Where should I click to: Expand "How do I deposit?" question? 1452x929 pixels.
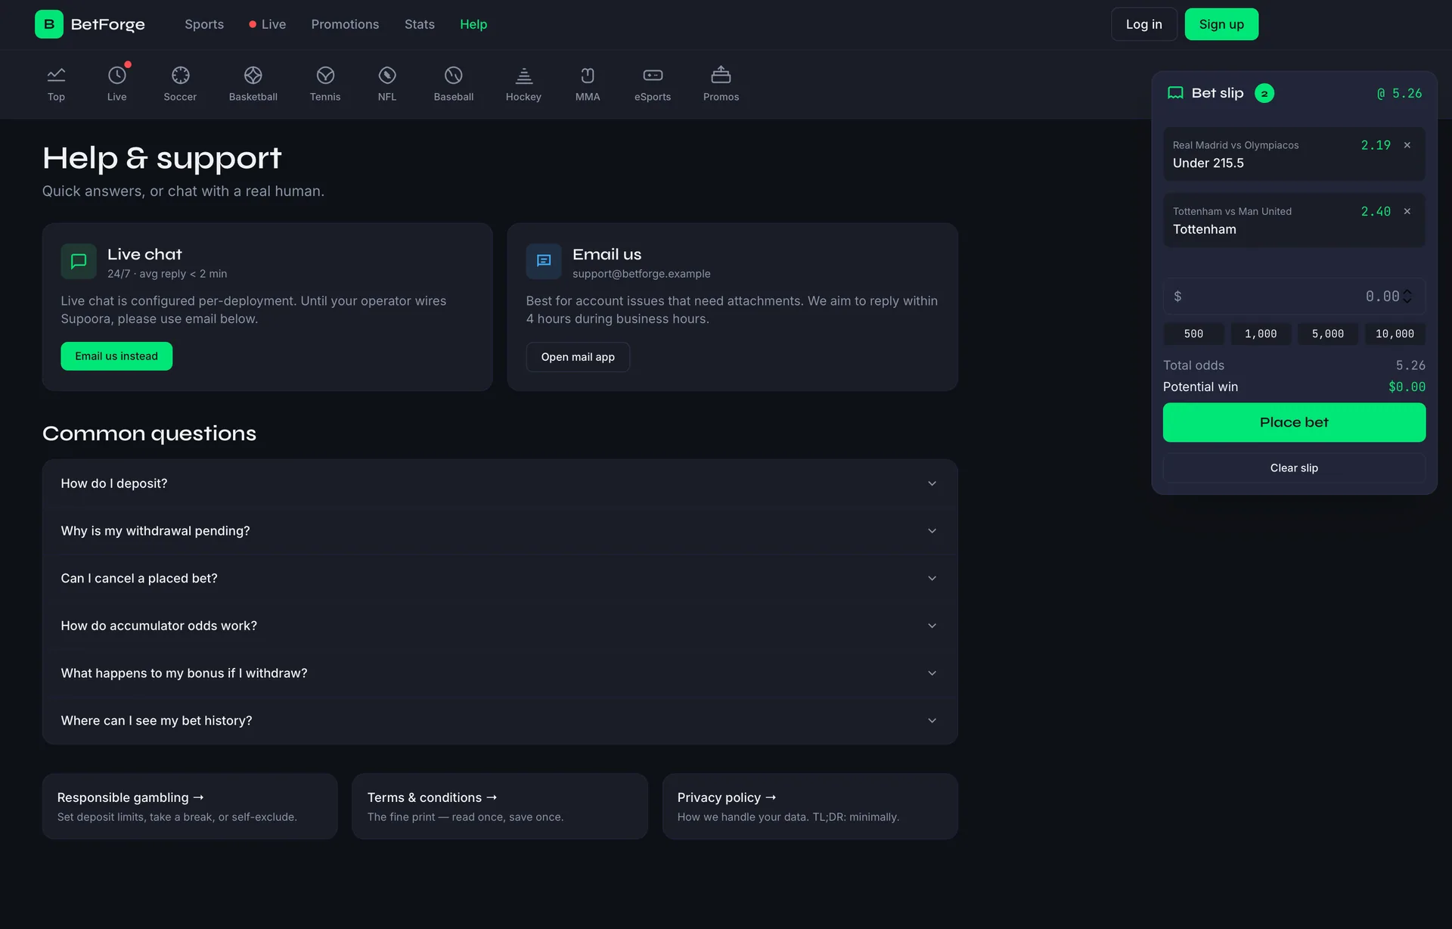(x=500, y=483)
